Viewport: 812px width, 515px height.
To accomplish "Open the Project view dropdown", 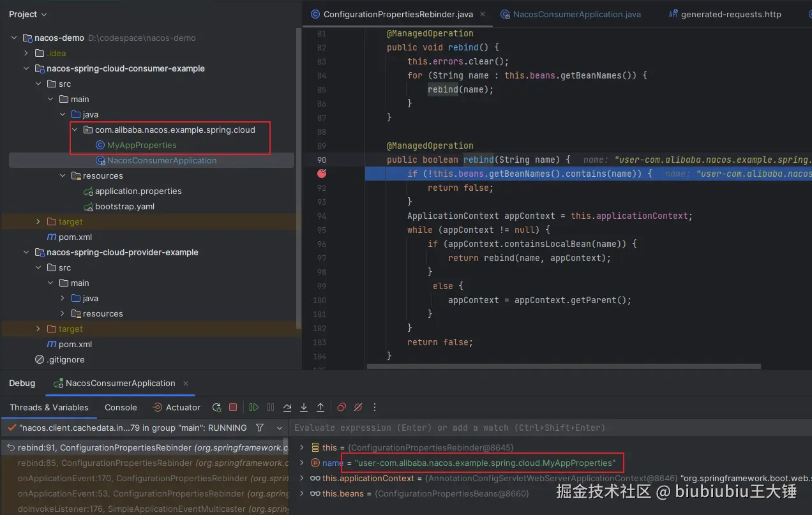I will pos(28,14).
